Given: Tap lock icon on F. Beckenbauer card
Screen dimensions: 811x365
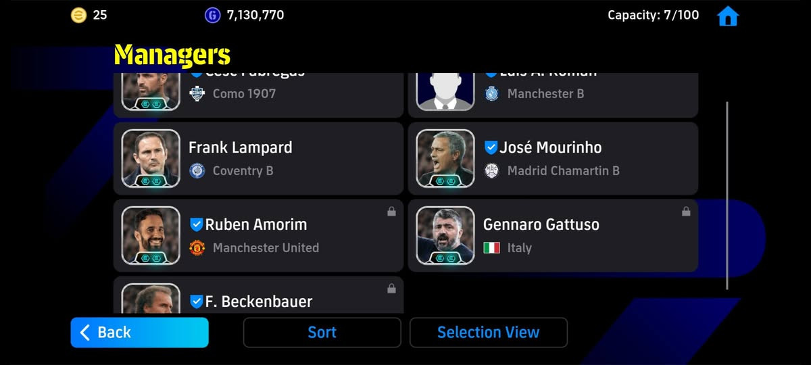Looking at the screenshot, I should click(x=391, y=289).
